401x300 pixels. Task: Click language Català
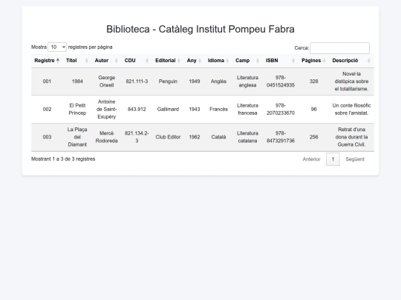pos(218,137)
